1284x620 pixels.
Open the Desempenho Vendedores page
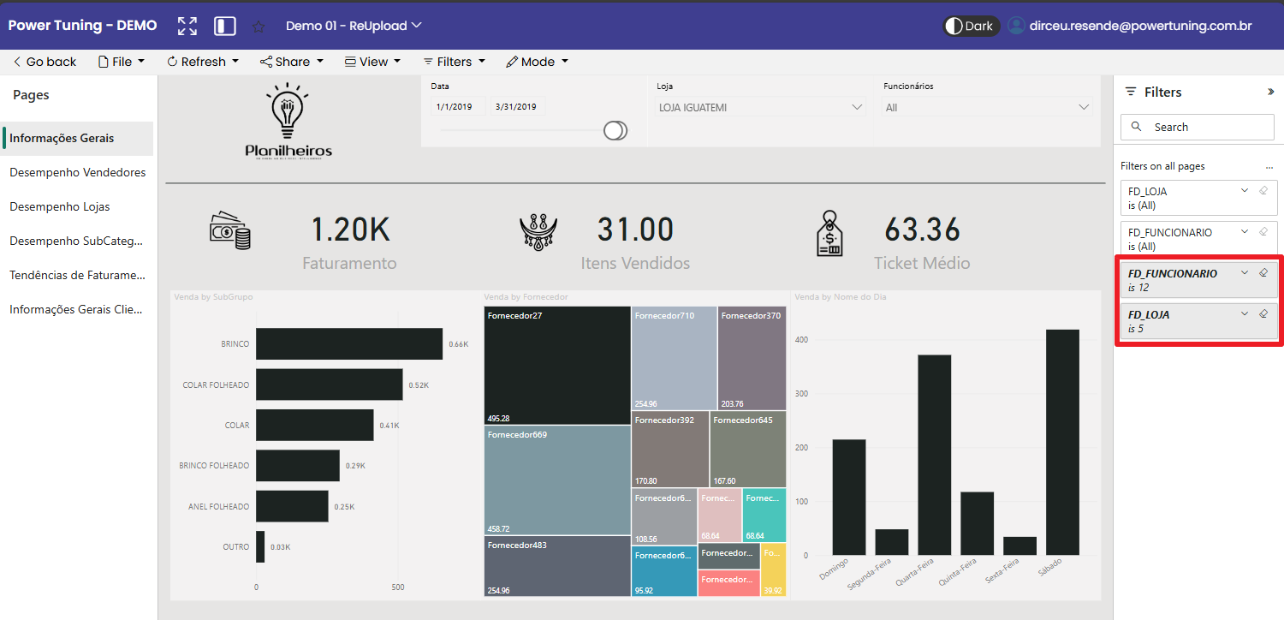click(78, 172)
